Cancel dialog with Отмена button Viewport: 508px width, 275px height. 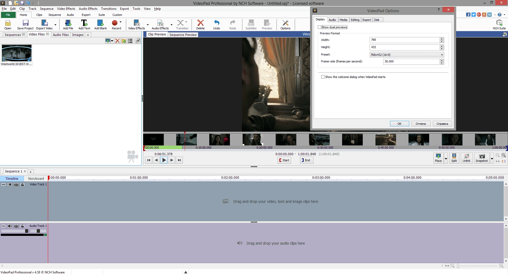coord(421,124)
